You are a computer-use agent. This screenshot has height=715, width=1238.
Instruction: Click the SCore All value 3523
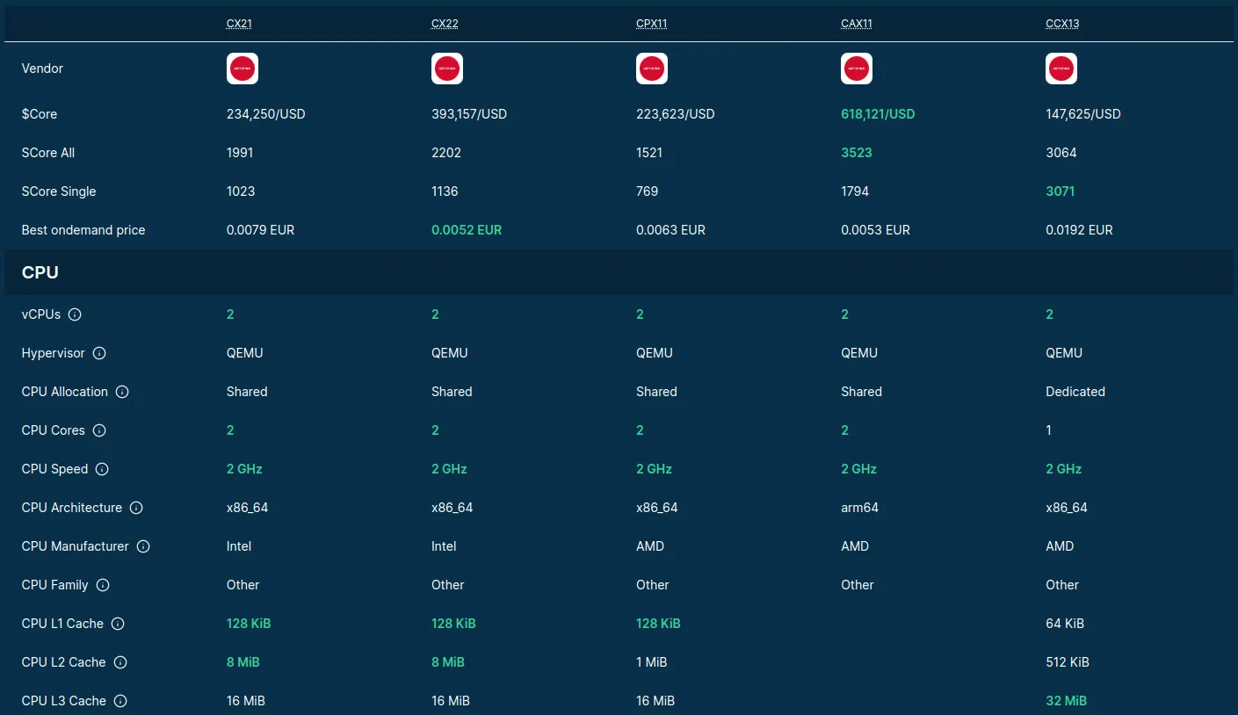(x=857, y=153)
